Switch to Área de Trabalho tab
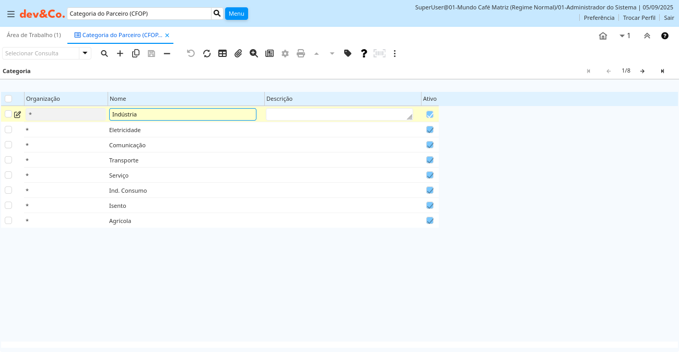The image size is (679, 352). tap(33, 35)
